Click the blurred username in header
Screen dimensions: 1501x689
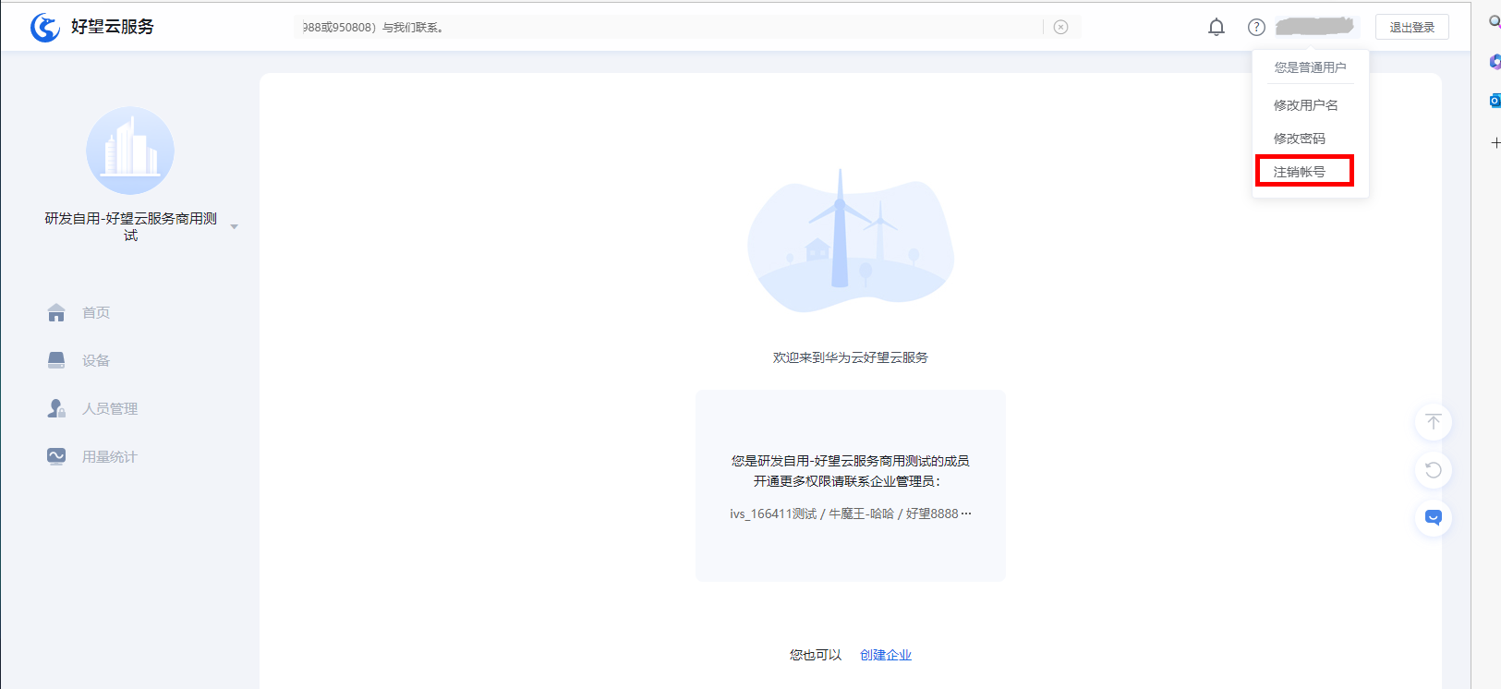click(1314, 27)
